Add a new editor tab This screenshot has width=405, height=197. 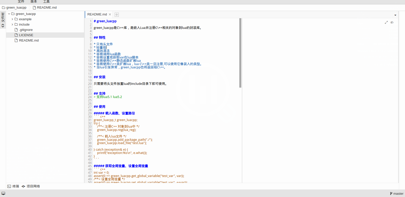pos(117,15)
